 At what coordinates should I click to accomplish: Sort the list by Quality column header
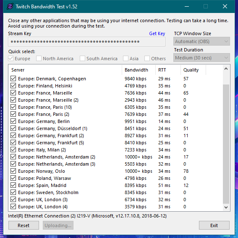[193, 70]
